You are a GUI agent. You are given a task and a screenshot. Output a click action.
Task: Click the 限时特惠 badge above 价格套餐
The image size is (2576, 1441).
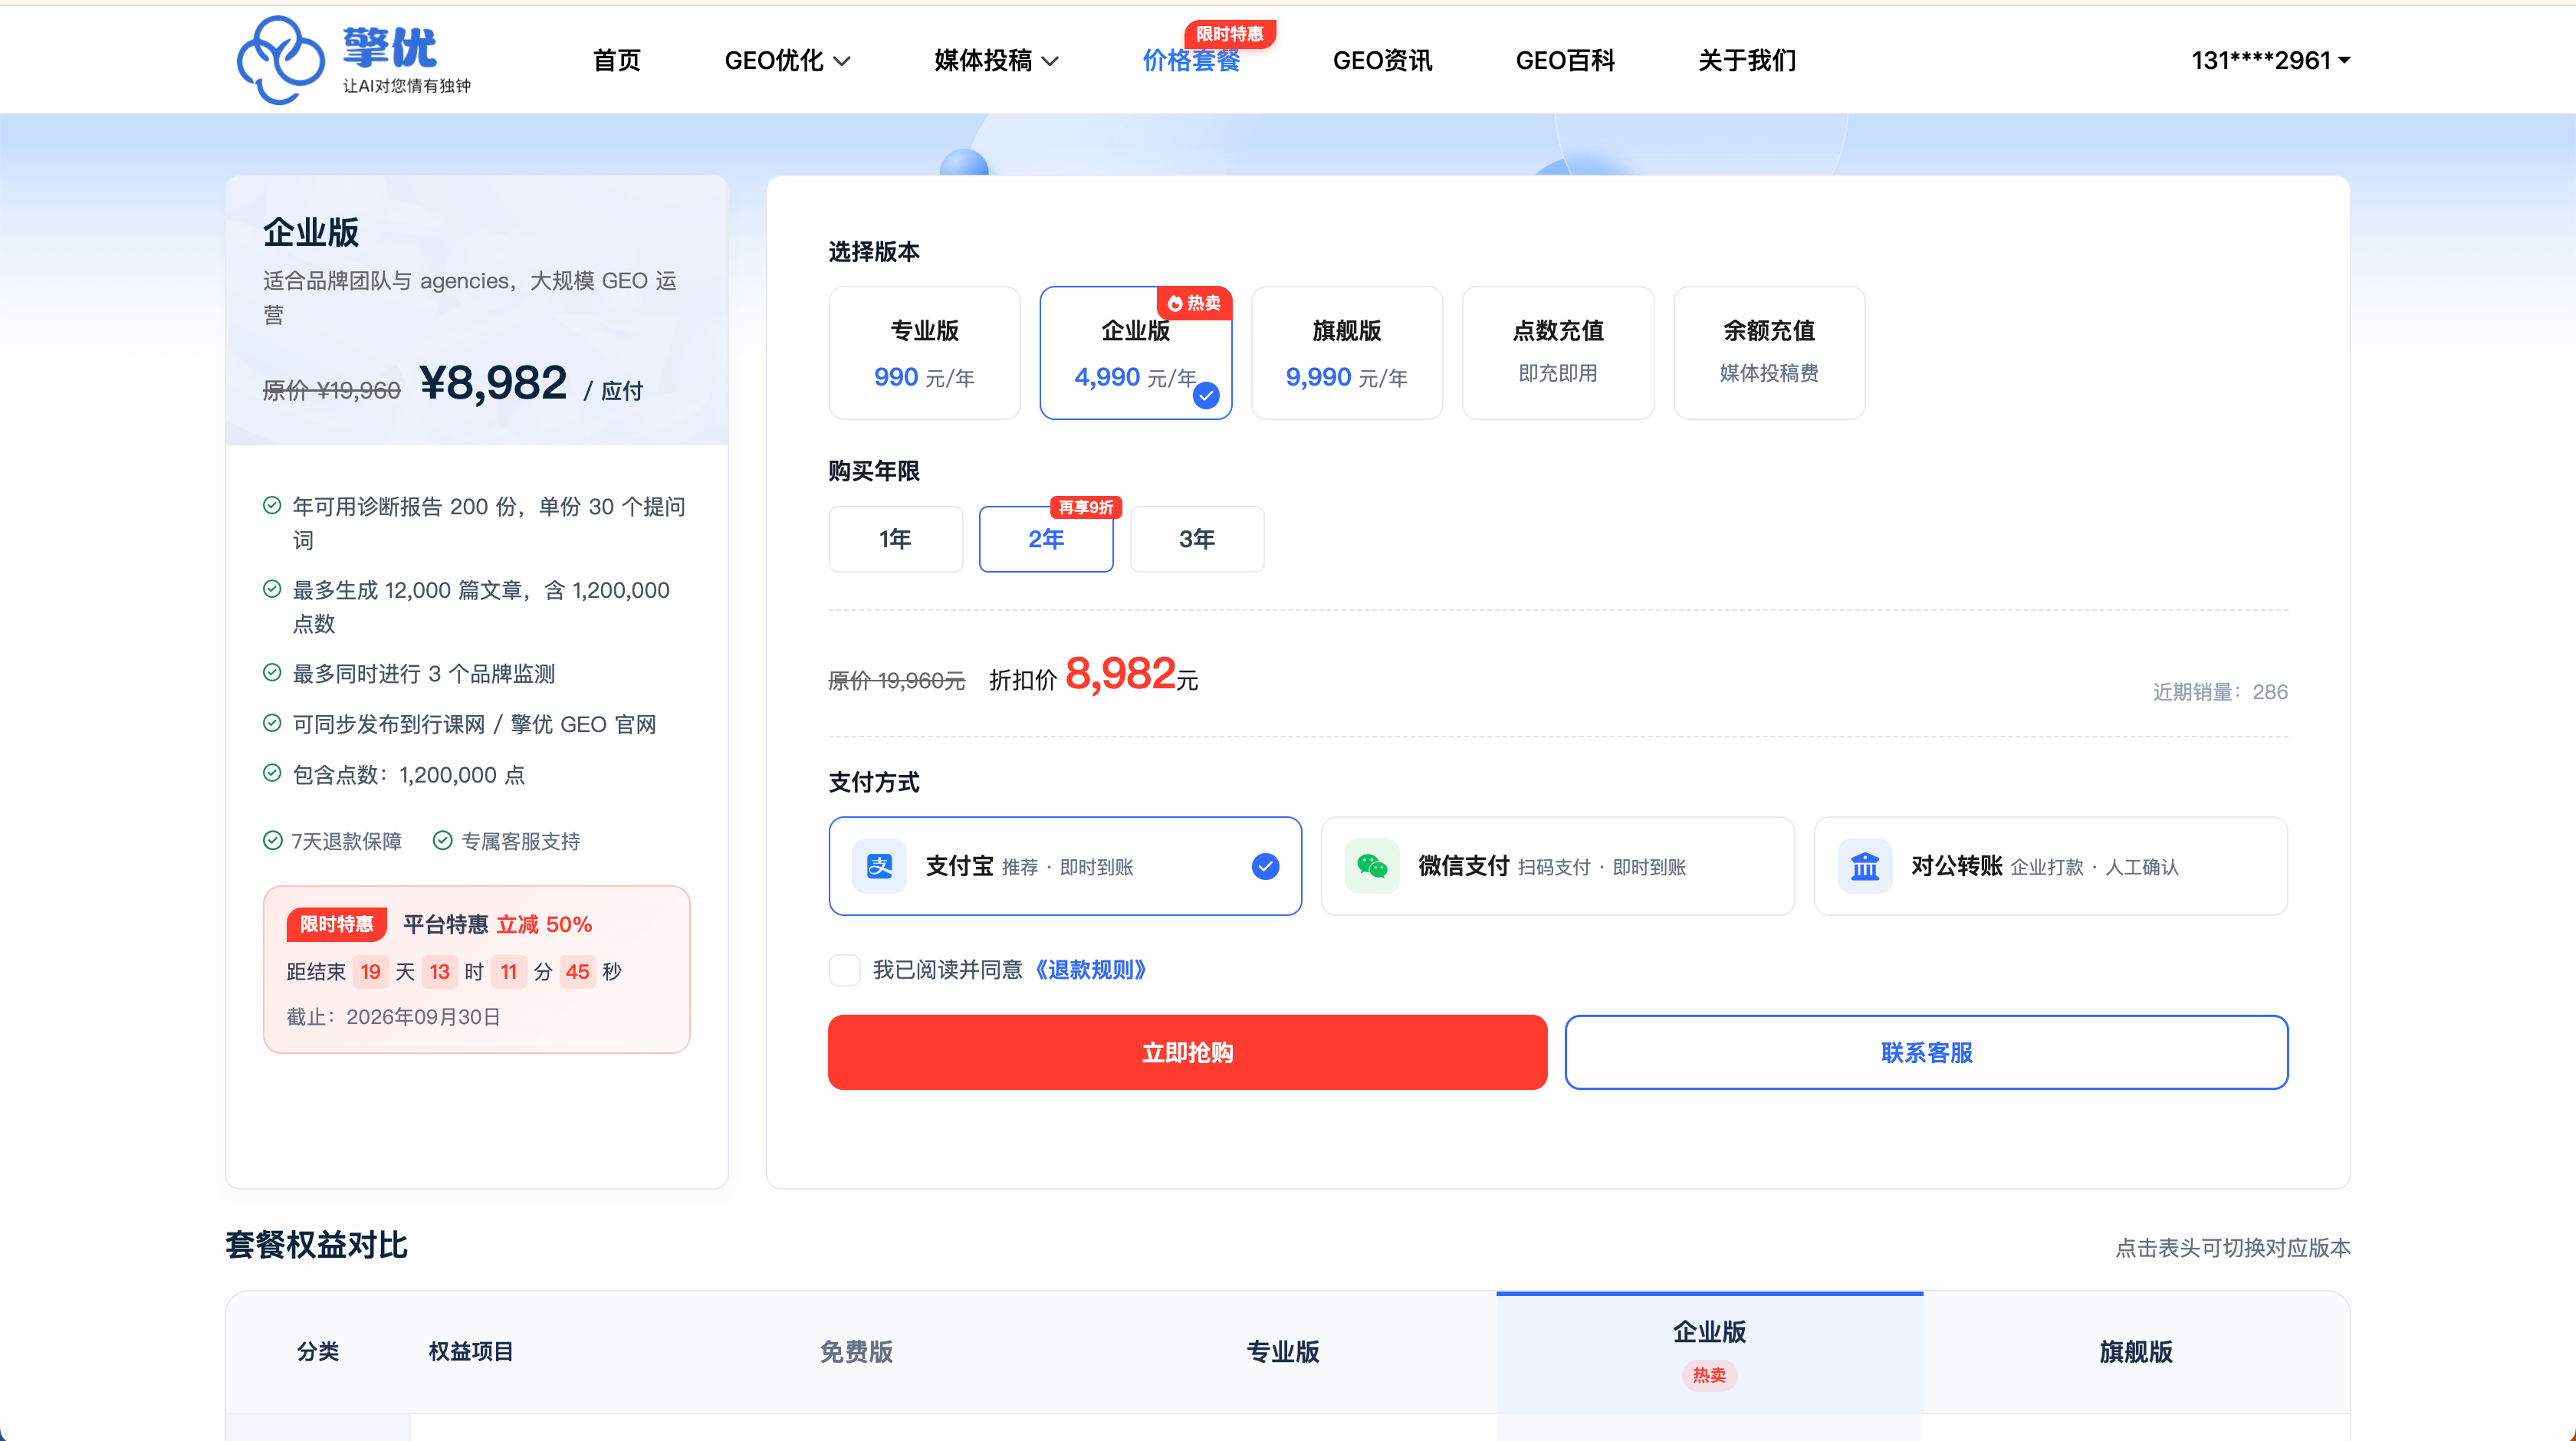tap(1229, 34)
